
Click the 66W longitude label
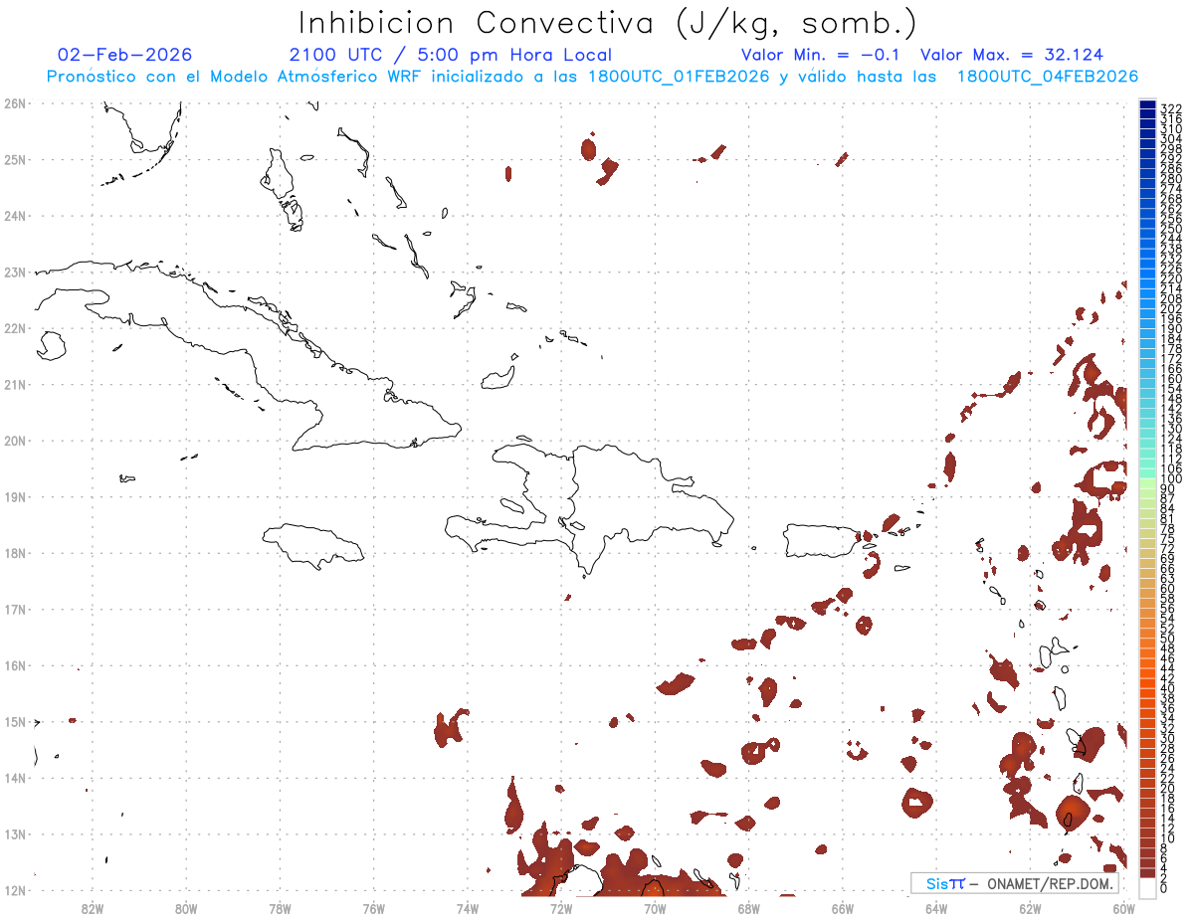click(843, 907)
